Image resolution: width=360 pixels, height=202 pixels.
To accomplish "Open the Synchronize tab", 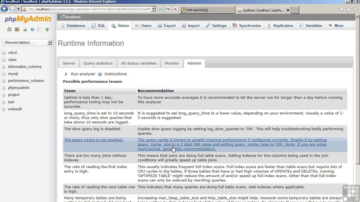I will pyautogui.click(x=246, y=26).
